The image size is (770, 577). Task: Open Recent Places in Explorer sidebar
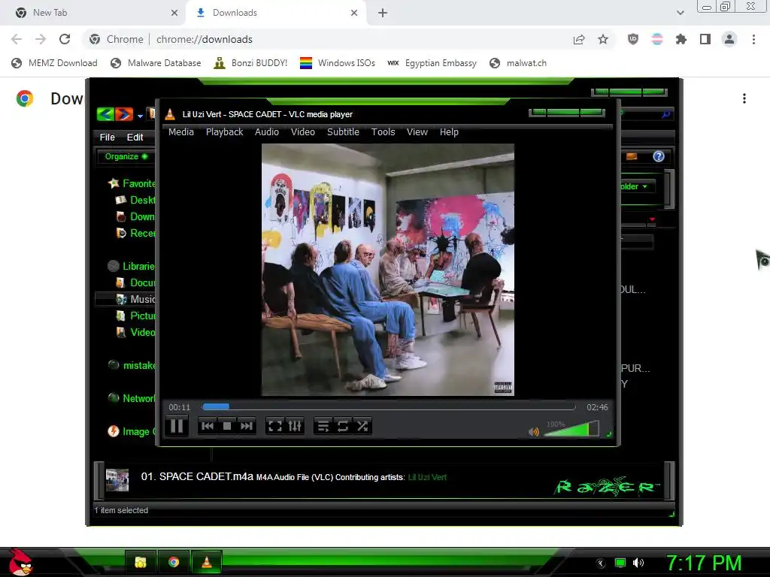click(135, 234)
